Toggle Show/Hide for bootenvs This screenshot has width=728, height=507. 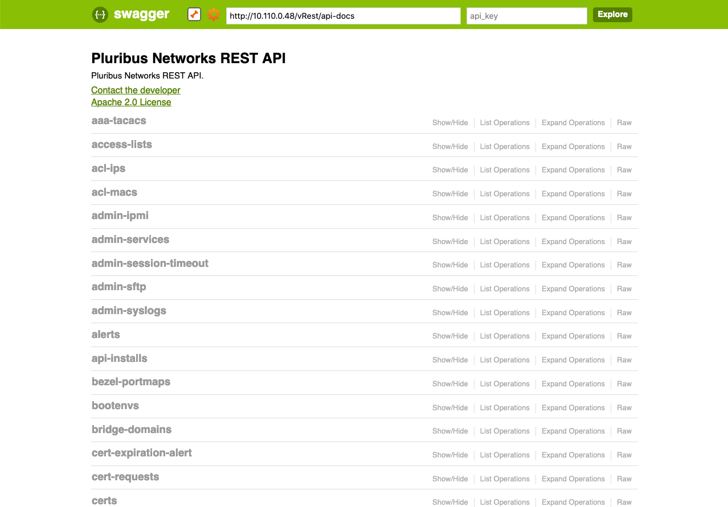450,408
